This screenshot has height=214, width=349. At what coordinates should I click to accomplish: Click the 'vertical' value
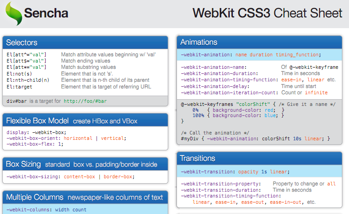coord(113,138)
